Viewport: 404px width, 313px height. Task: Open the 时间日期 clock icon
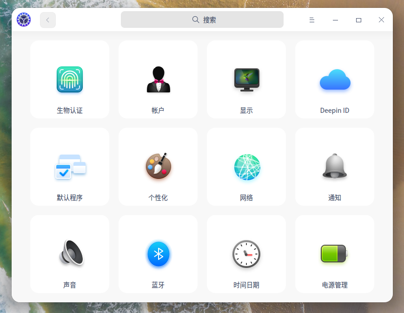pos(246,254)
